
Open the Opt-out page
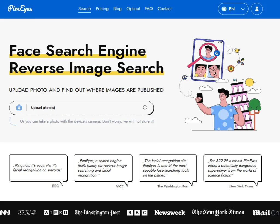tap(133, 9)
